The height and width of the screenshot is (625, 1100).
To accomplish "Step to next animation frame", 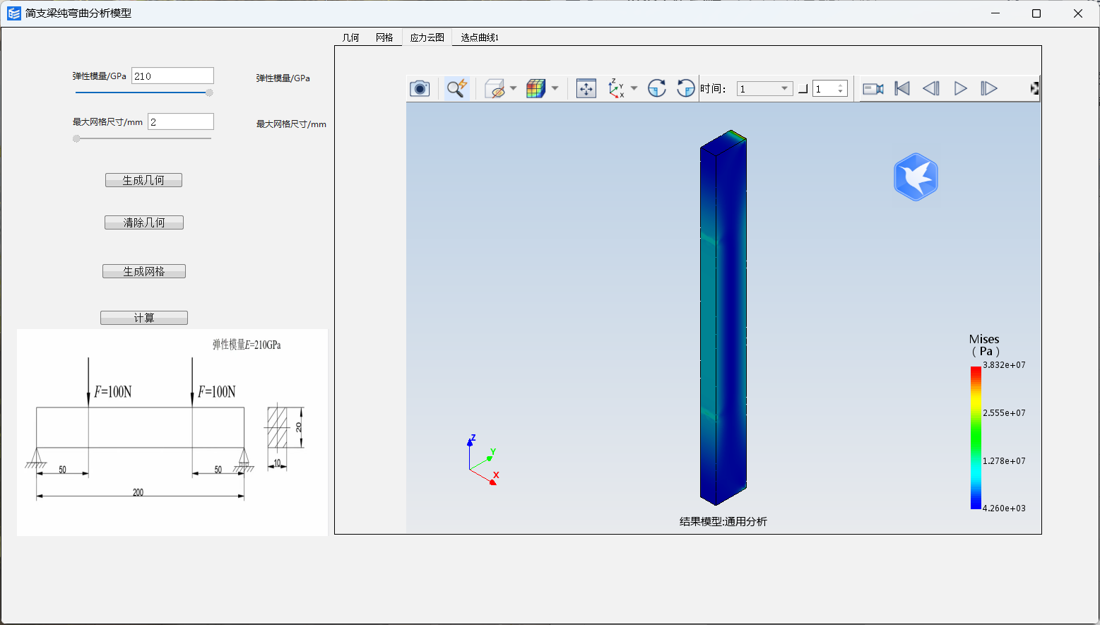I will tap(989, 88).
